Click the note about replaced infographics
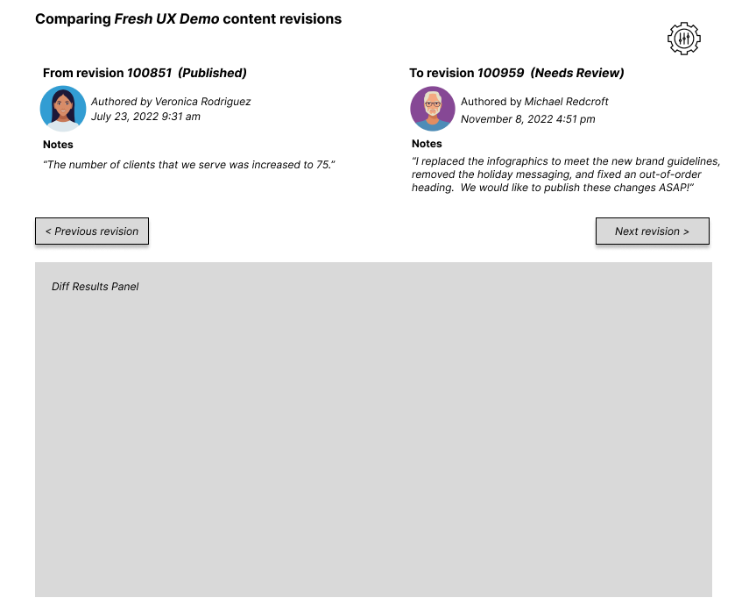Screen dimensions: 749x605 click(566, 174)
